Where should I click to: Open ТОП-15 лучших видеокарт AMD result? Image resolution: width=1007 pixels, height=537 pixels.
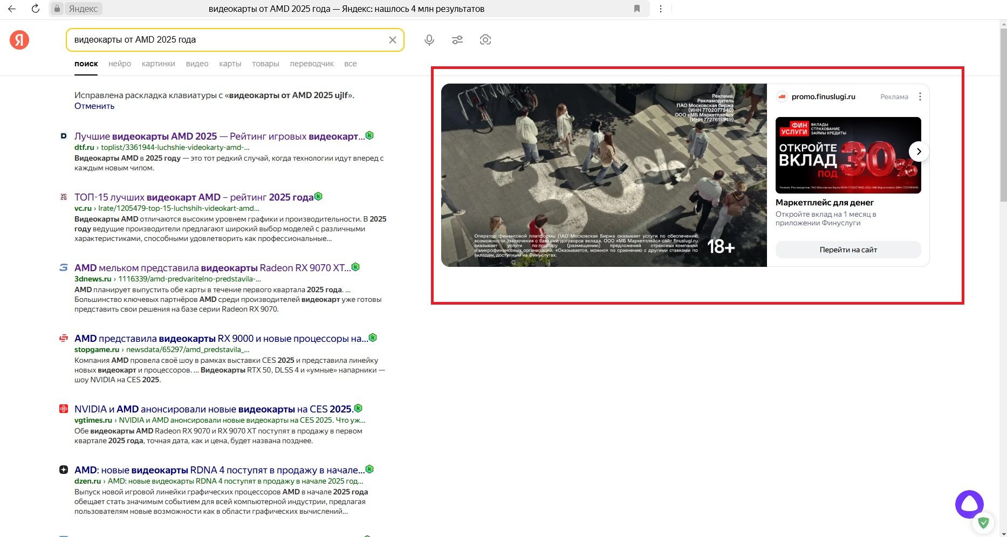tap(194, 197)
